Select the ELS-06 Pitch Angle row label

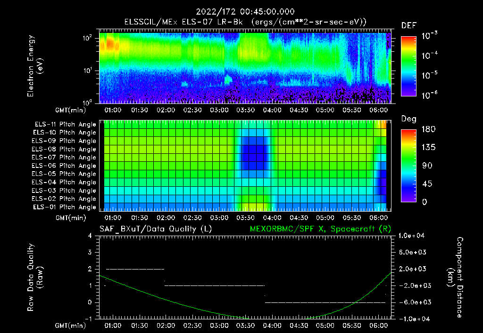[64, 166]
